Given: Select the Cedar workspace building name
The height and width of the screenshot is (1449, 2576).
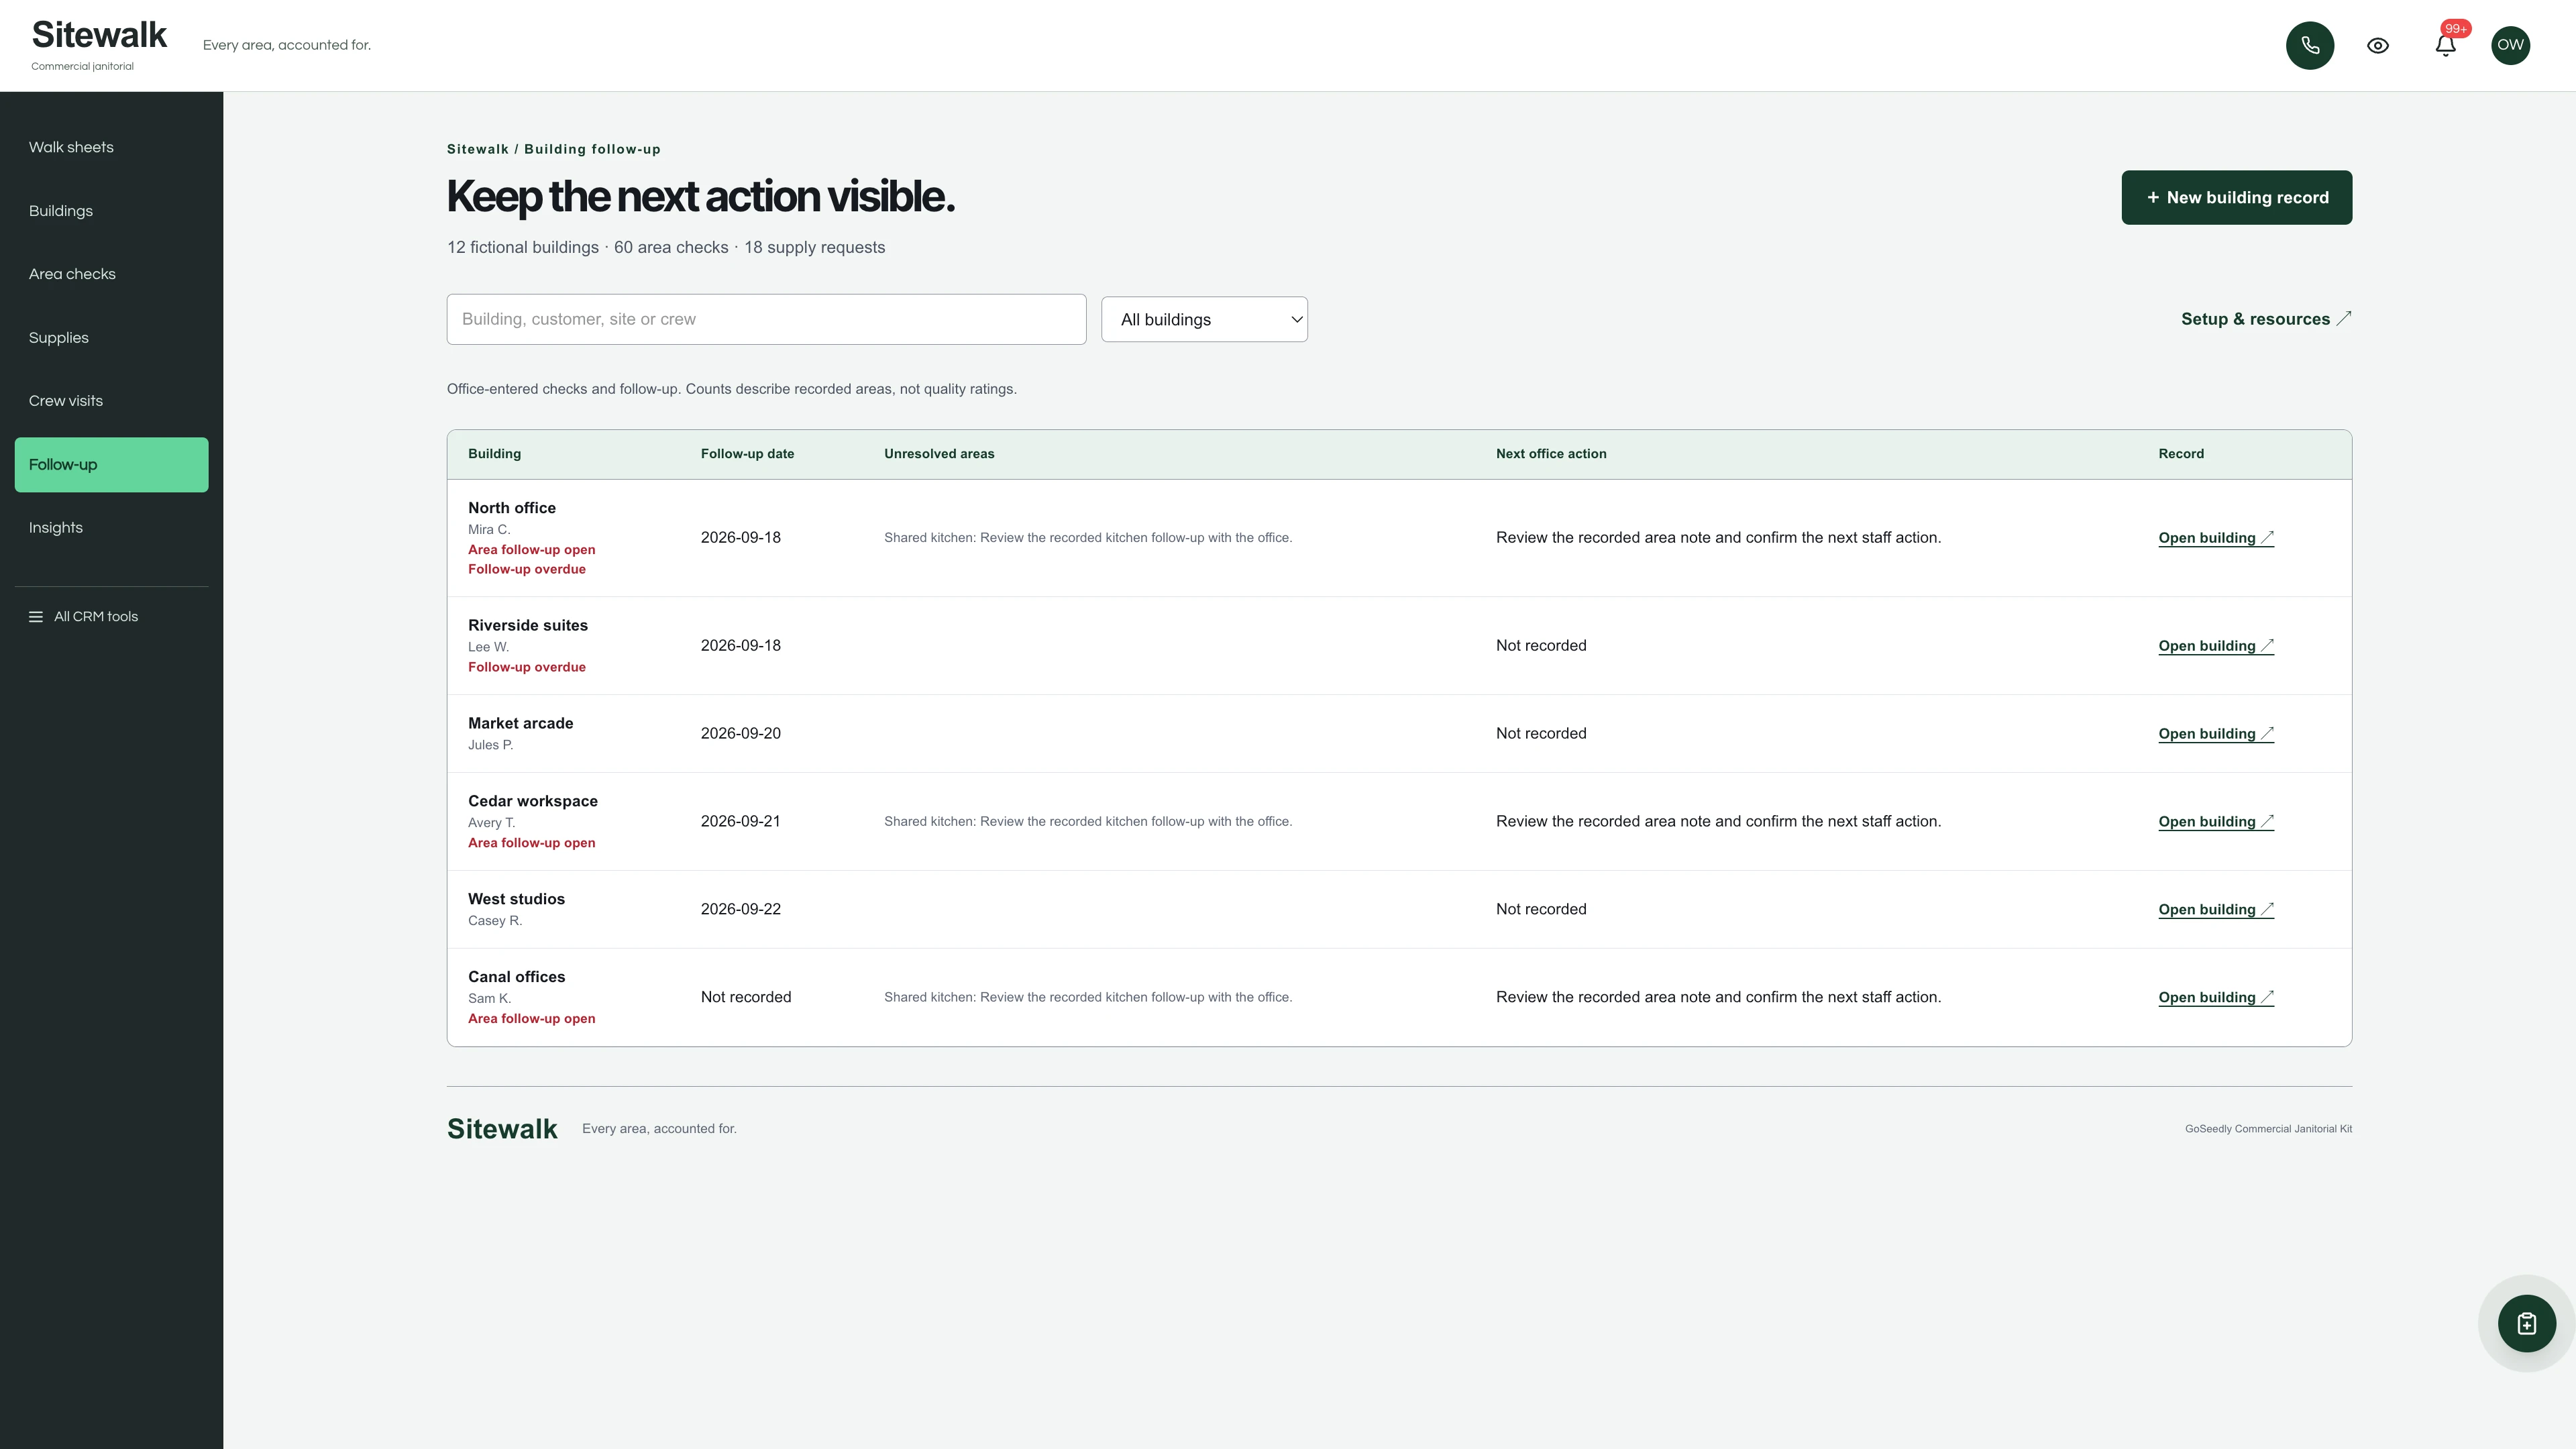Looking at the screenshot, I should [x=533, y=802].
